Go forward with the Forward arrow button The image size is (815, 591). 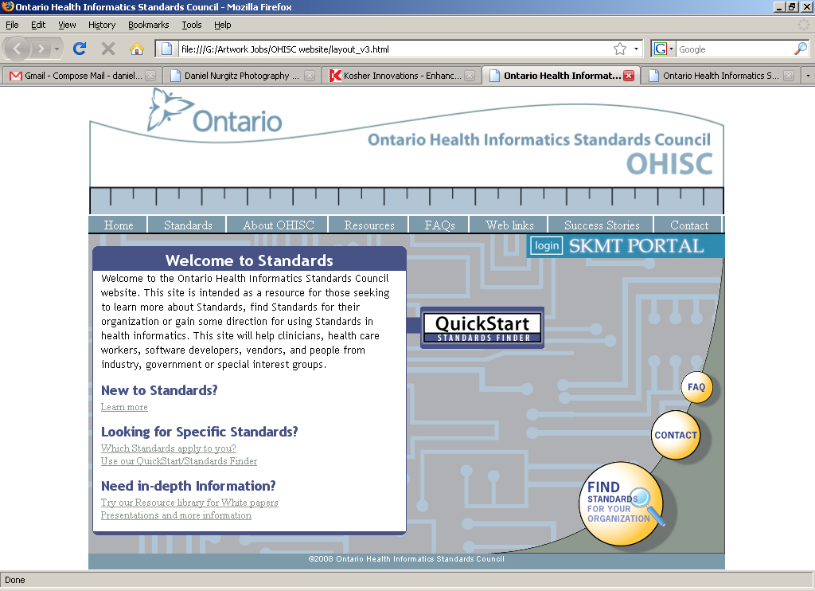pyautogui.click(x=41, y=49)
